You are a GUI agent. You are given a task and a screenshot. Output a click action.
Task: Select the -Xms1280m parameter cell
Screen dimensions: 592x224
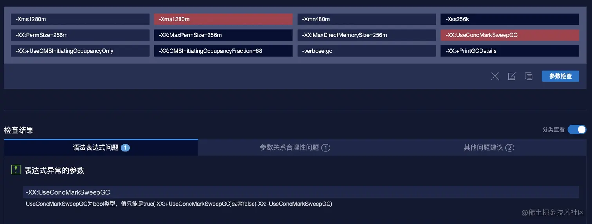pos(80,19)
